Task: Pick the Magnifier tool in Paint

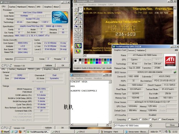Action: pos(80,18)
